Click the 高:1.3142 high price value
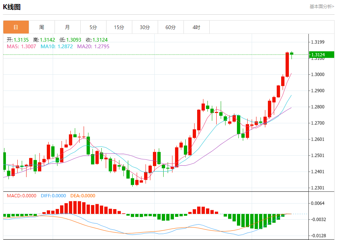 44,40
